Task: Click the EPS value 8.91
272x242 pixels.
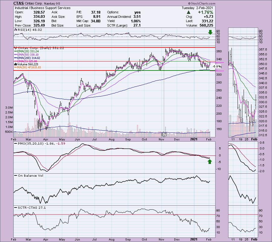Action: click(x=97, y=17)
